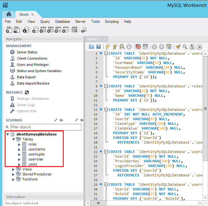This screenshot has height=206, width=208.
Task: Click the Reconnect to DBMS icon
Action: [x=84, y=30]
